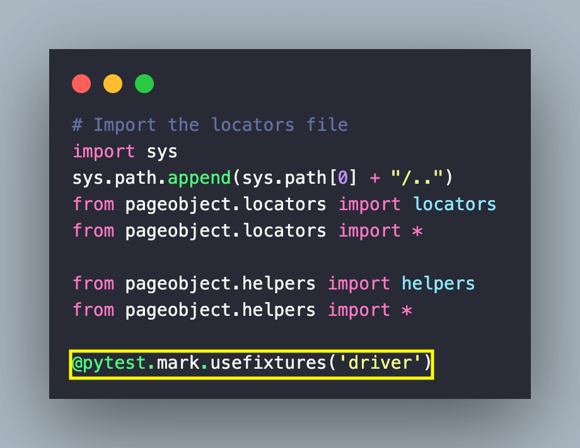The width and height of the screenshot is (580, 448).
Task: Click the green maximize dot
Action: (144, 84)
